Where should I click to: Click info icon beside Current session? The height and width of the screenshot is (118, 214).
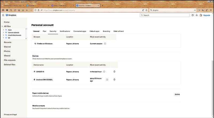click(105, 43)
